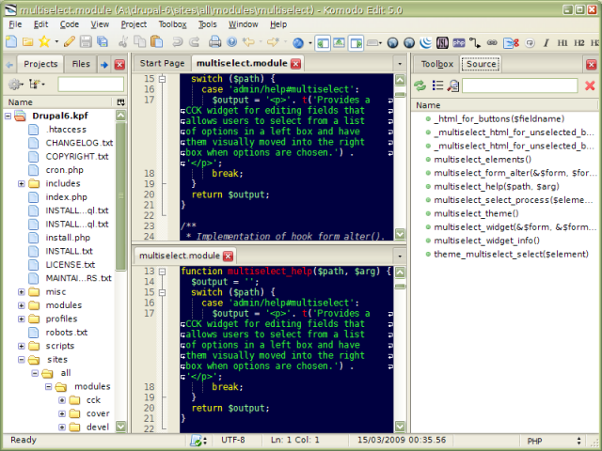Open the Toolbox menu
The height and width of the screenshot is (451, 602).
[x=172, y=24]
